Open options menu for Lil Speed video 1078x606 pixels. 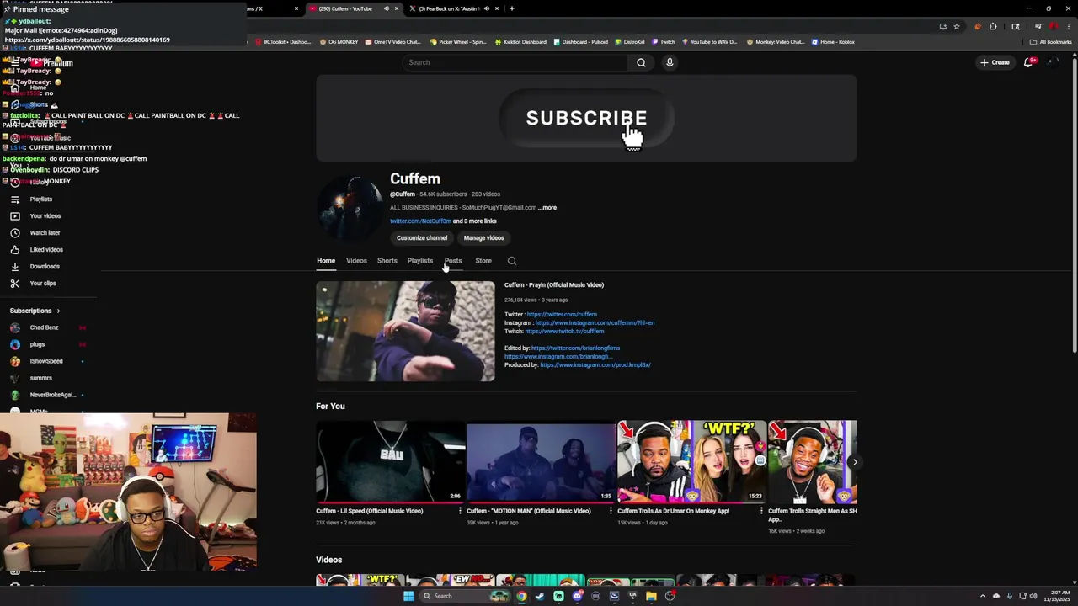(x=460, y=511)
